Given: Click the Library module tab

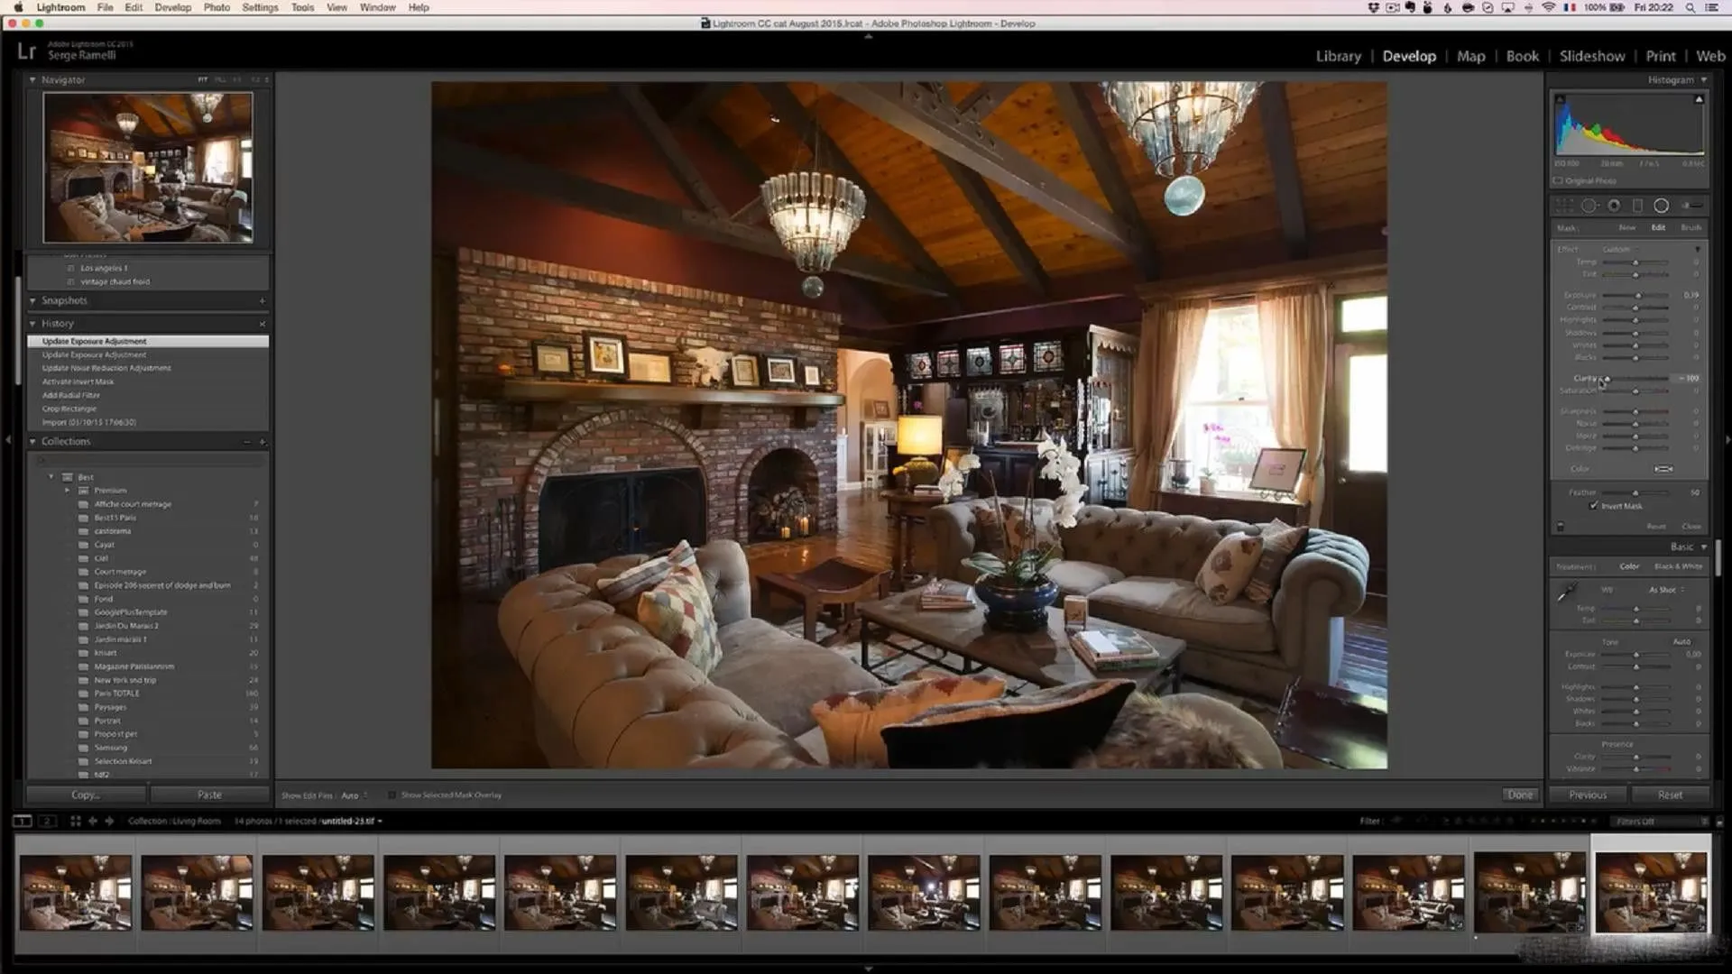Looking at the screenshot, I should (1339, 56).
